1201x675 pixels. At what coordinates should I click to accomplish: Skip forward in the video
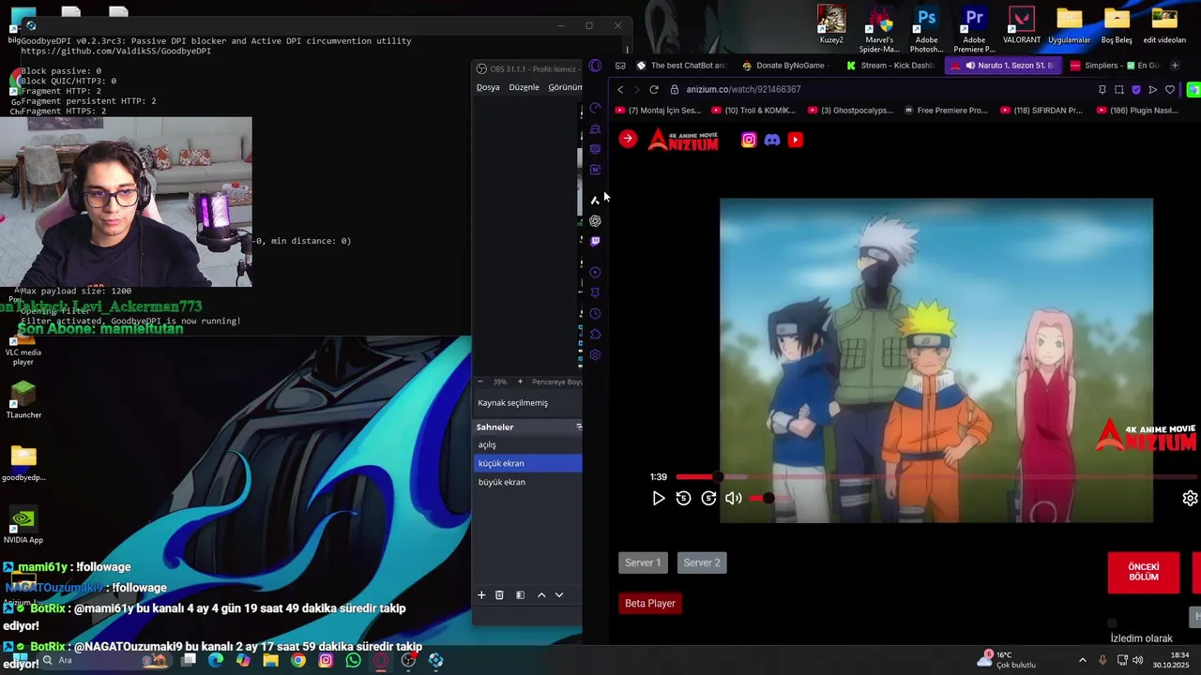click(x=708, y=499)
